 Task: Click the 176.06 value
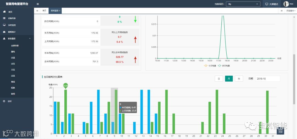(x=95, y=33)
